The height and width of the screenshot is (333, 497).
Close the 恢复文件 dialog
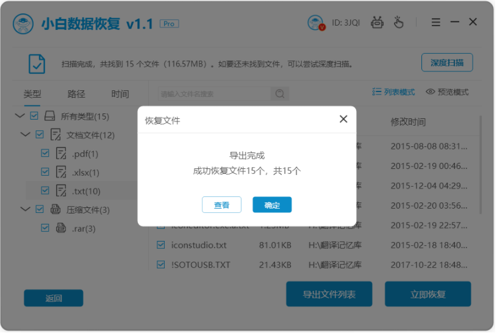click(x=343, y=120)
